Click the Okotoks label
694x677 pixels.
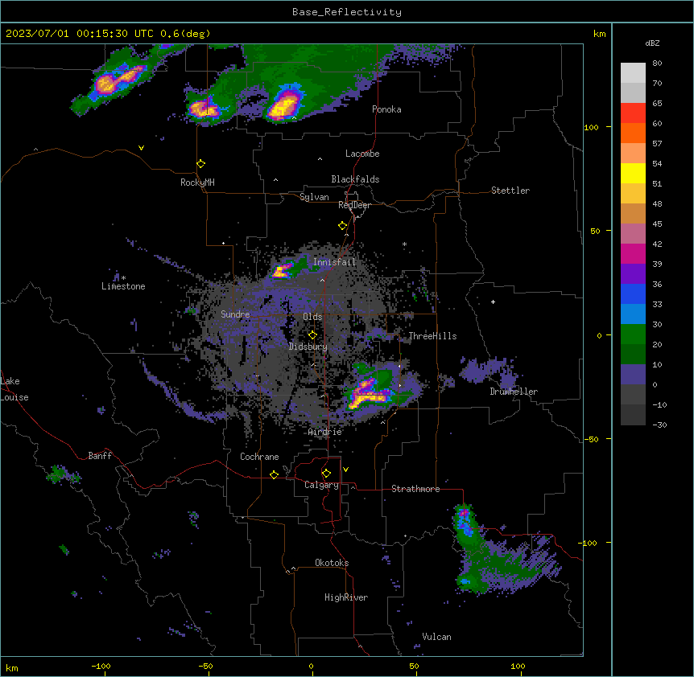tap(332, 563)
